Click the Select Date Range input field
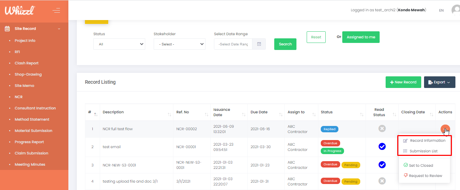 233,44
